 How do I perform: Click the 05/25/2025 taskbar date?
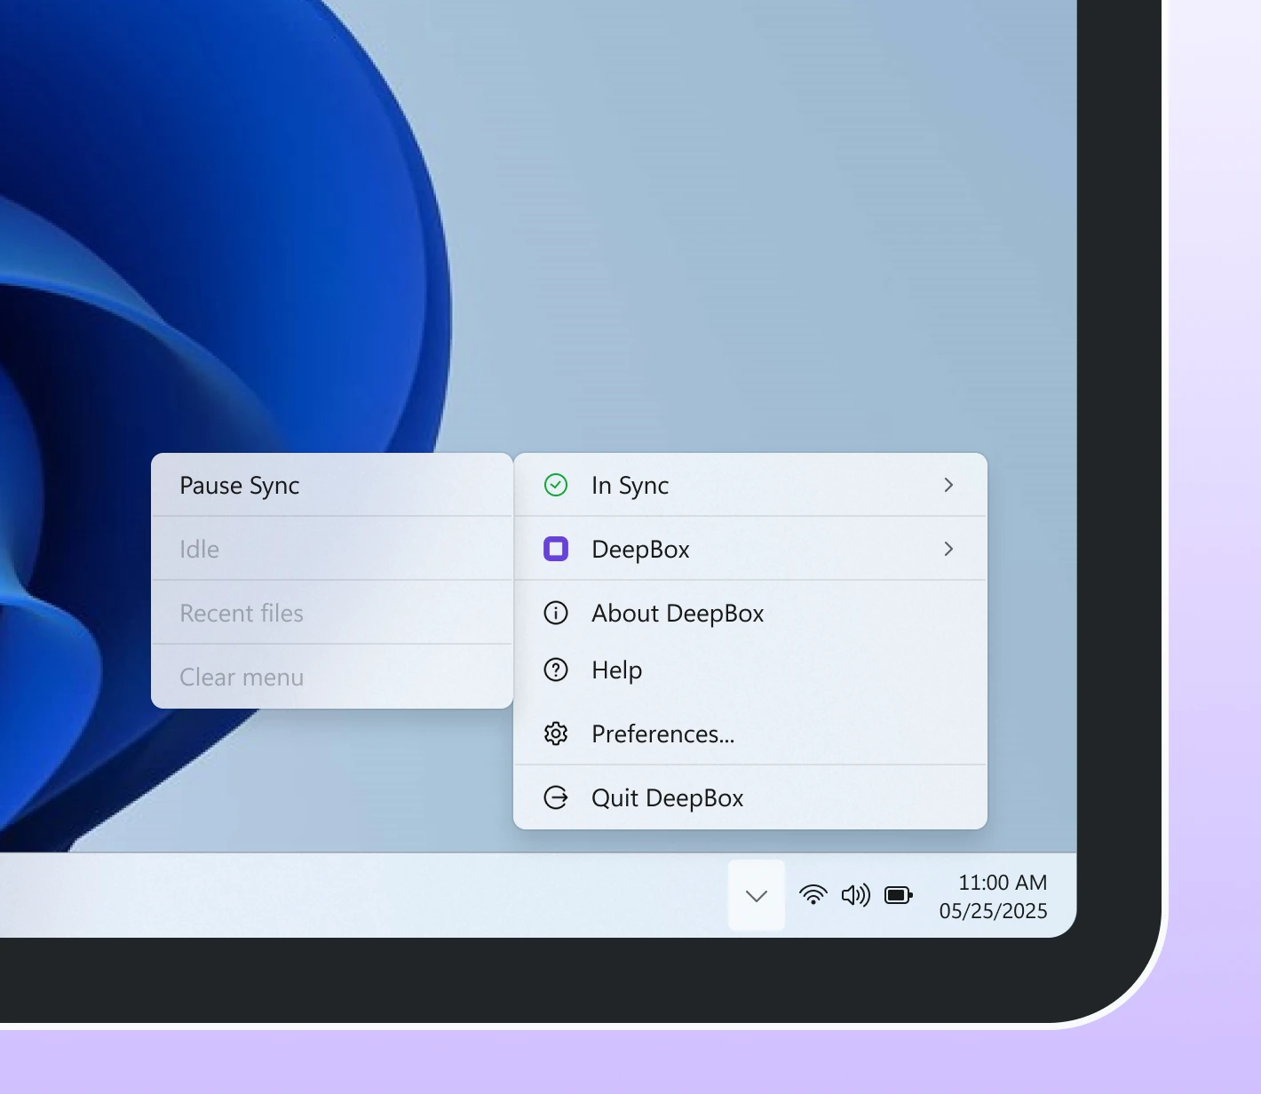pyautogui.click(x=994, y=911)
